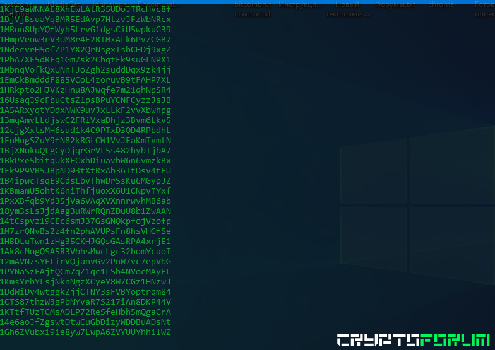Click the address starting with 1NdecvrH5ofZ
Viewport: 495px width, 350px height.
click(x=85, y=49)
